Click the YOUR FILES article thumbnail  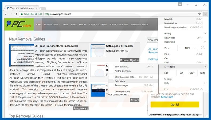click(98, 70)
